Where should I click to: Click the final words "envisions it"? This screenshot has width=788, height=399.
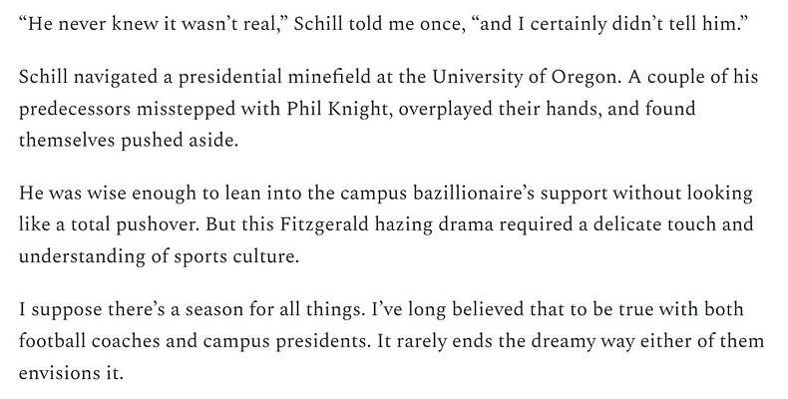coord(72,368)
